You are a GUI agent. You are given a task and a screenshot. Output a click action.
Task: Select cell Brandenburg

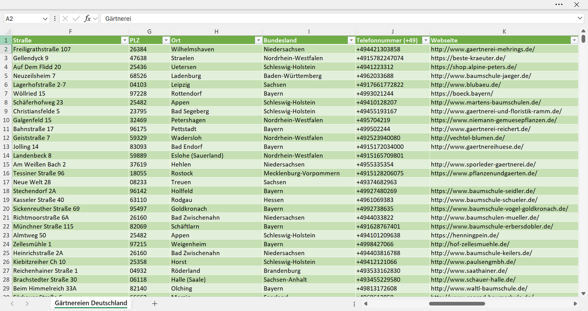[x=309, y=271]
